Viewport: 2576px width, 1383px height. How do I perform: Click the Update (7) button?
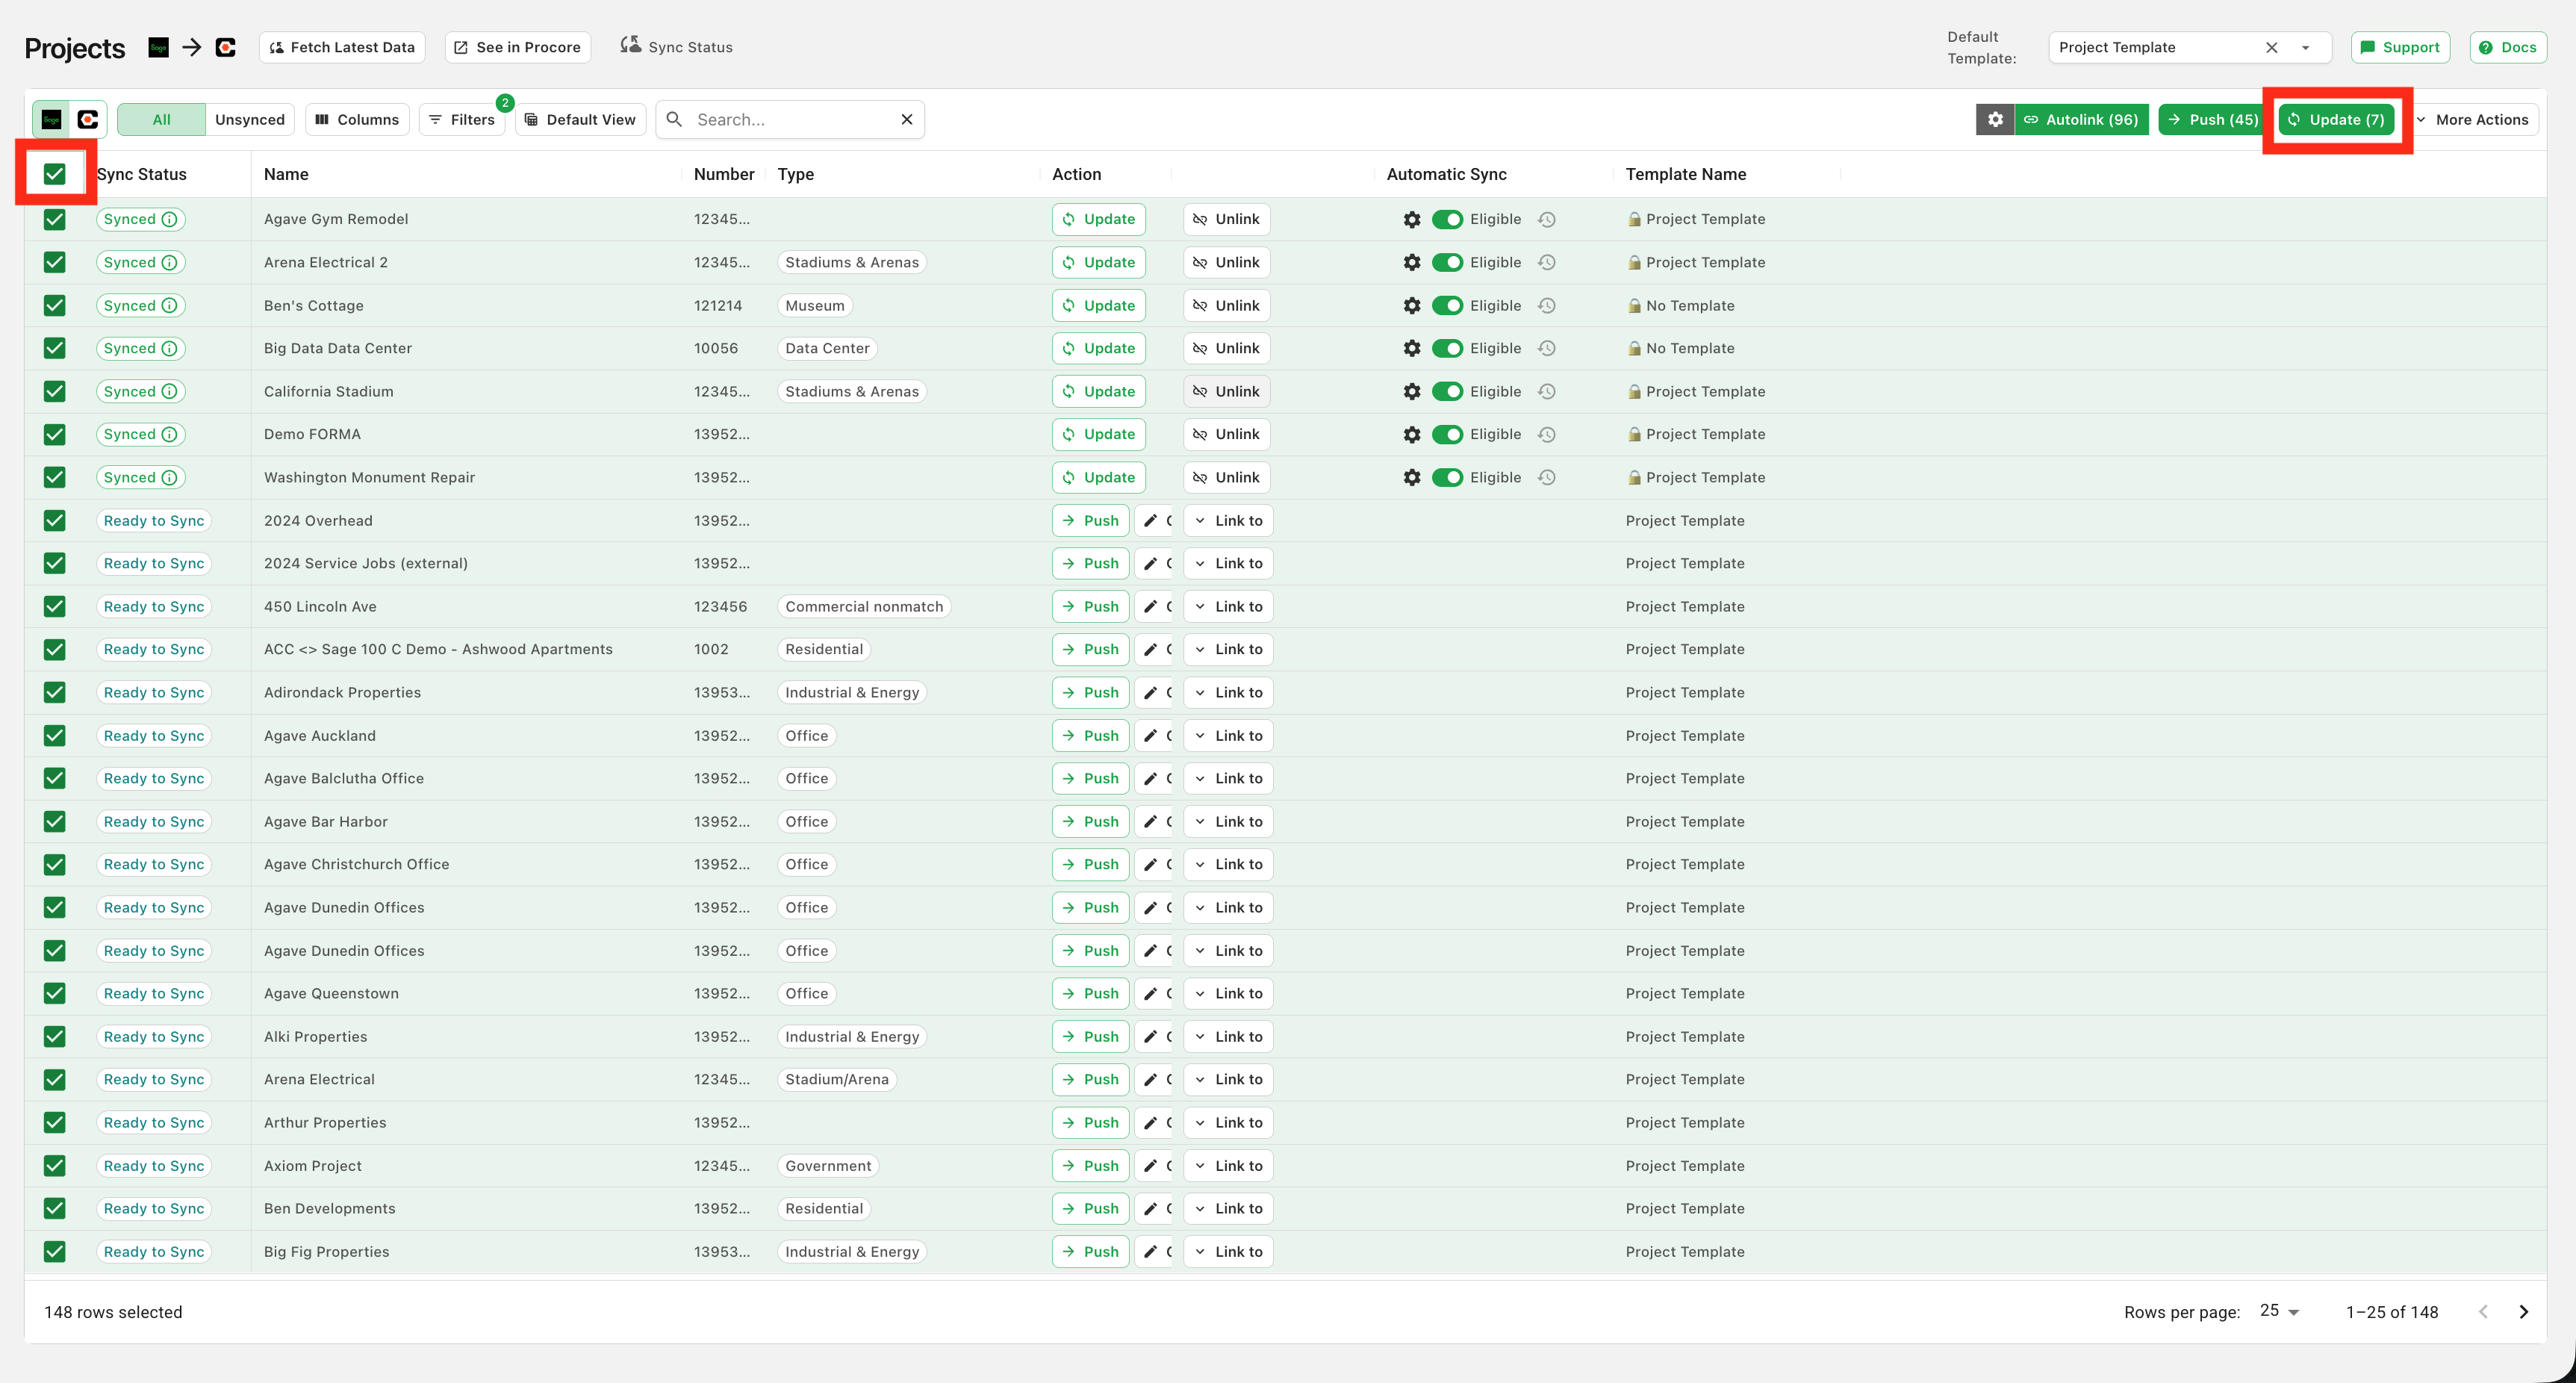[2337, 120]
